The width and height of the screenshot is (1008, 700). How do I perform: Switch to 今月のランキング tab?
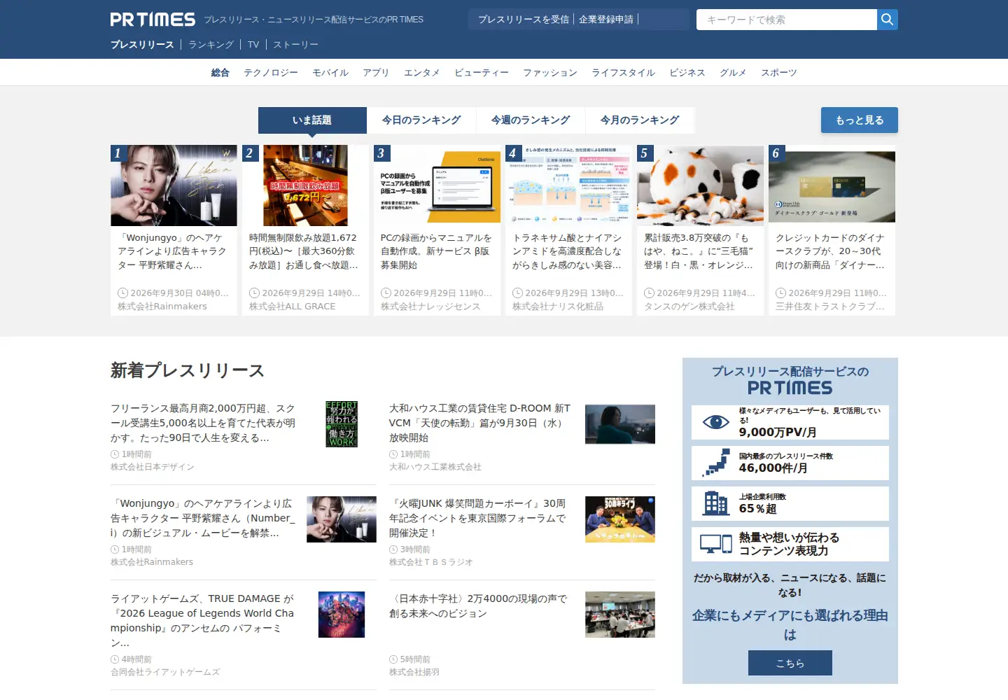(640, 120)
